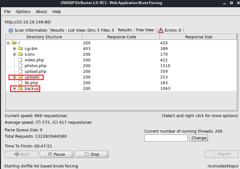Click the Time To Finish text
Screen dimensions: 240x169
click(28, 146)
